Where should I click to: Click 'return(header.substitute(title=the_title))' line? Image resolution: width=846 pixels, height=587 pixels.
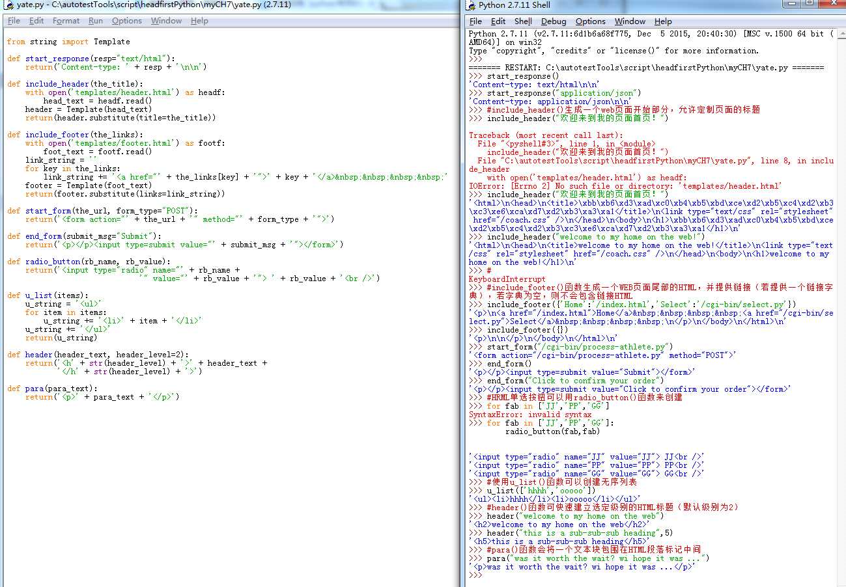tap(120, 118)
